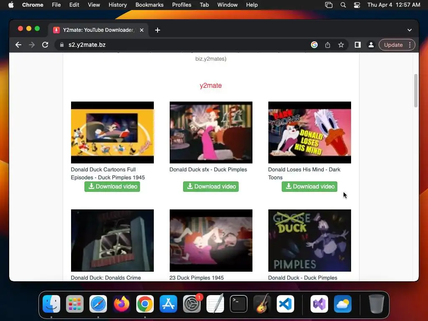Click title Donald Loses His Mind - Dark Toons
Image resolution: width=428 pixels, height=321 pixels.
(304, 173)
